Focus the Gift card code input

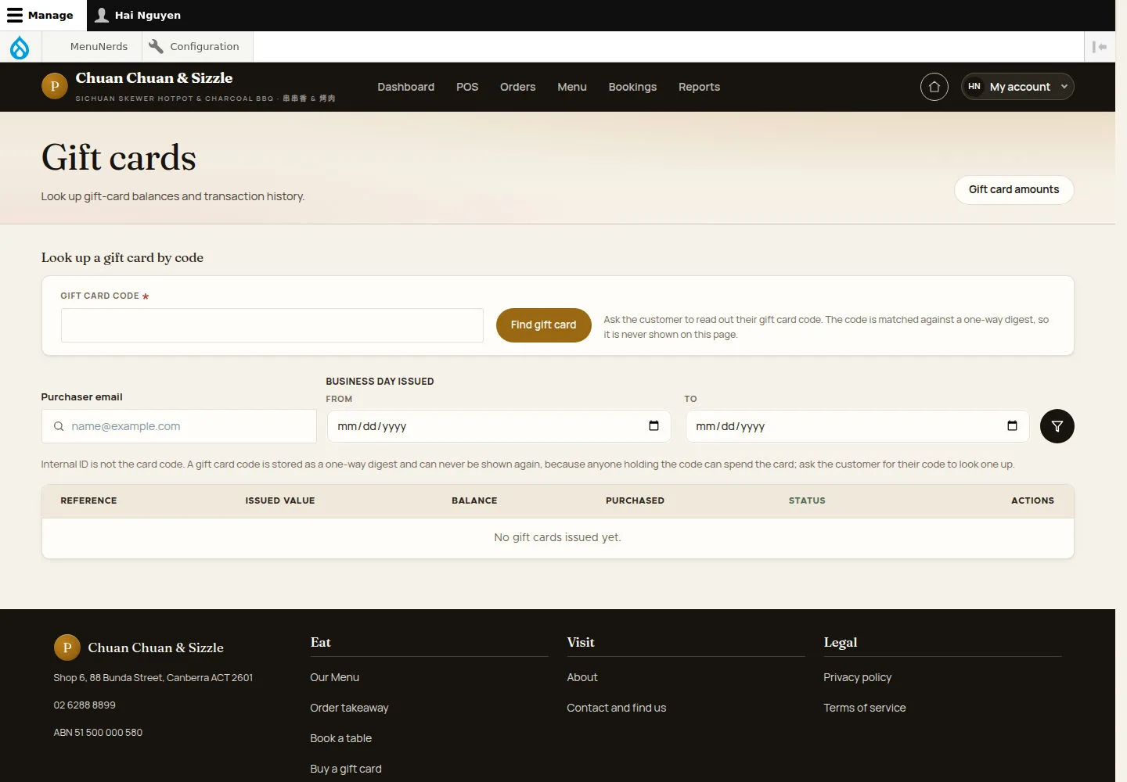pyautogui.click(x=272, y=325)
